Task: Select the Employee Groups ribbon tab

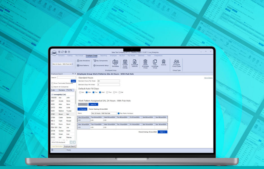Action: 92,55
